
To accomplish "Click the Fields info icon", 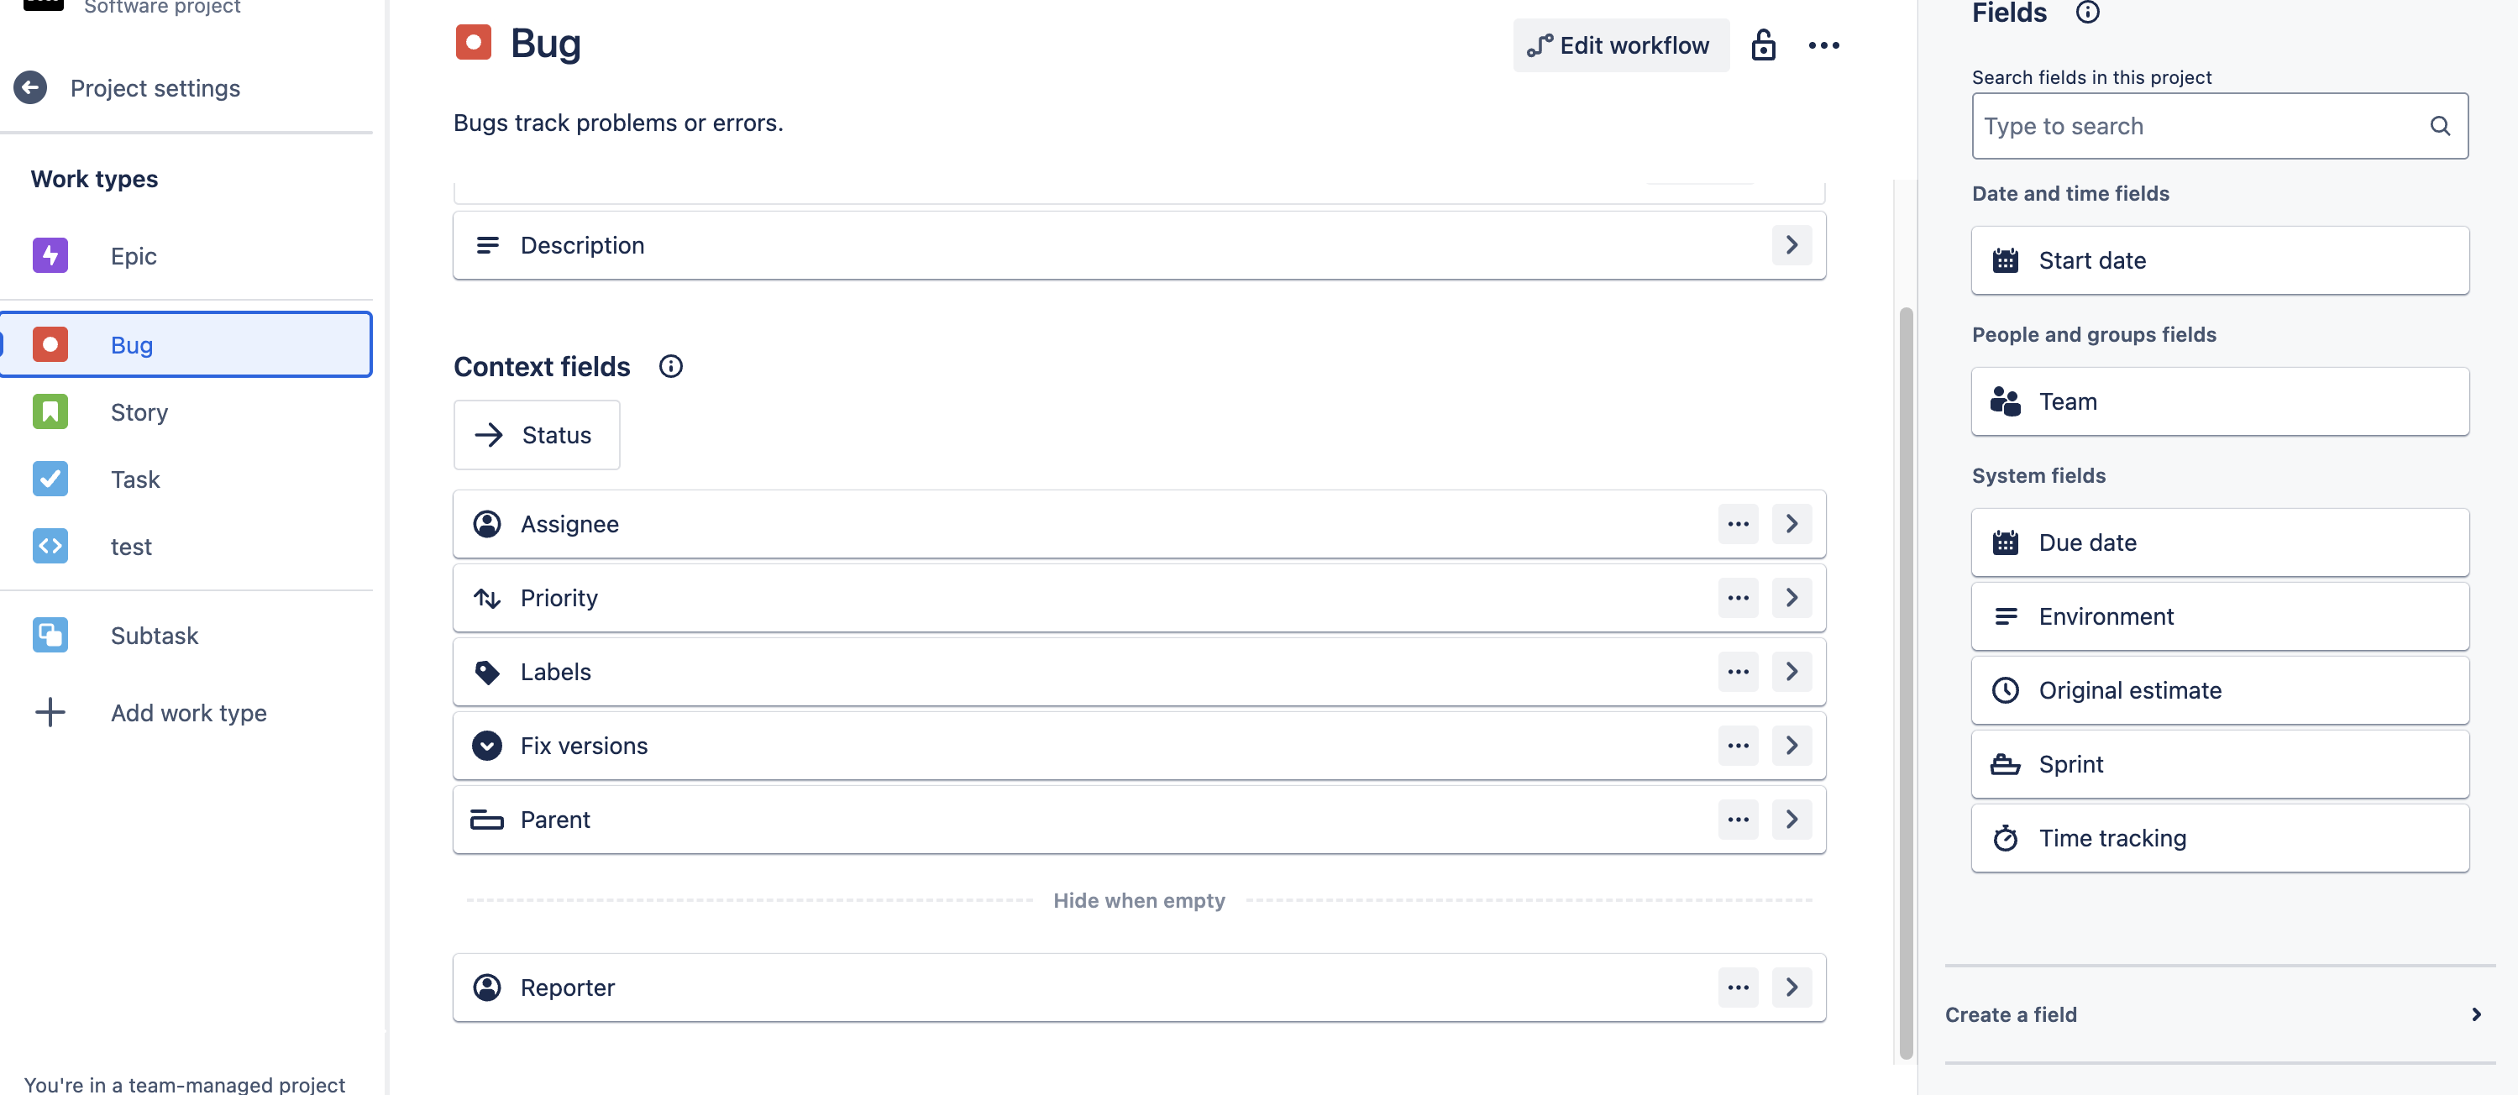I will tap(2087, 13).
